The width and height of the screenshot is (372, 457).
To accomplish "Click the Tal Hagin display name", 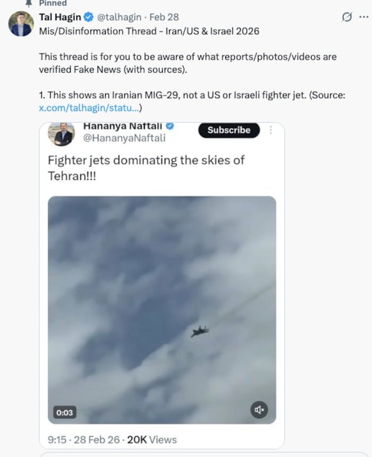I will [x=60, y=17].
